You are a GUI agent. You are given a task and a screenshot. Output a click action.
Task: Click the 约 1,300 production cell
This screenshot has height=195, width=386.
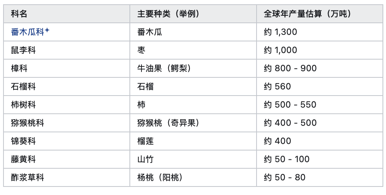pyautogui.click(x=320, y=32)
